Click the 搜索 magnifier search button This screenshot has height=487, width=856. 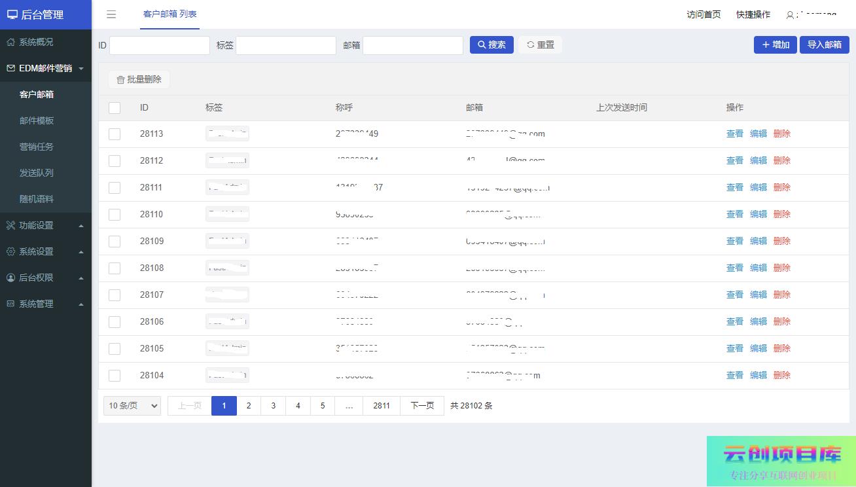[491, 45]
